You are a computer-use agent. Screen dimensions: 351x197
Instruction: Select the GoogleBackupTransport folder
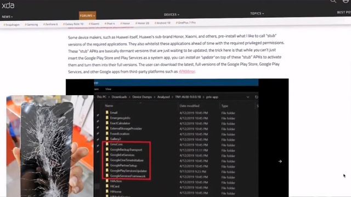[126, 149]
